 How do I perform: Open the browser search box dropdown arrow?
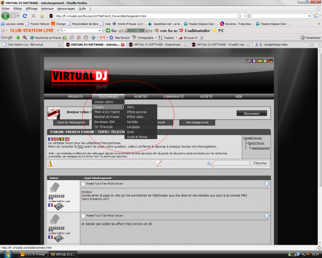pos(309,16)
